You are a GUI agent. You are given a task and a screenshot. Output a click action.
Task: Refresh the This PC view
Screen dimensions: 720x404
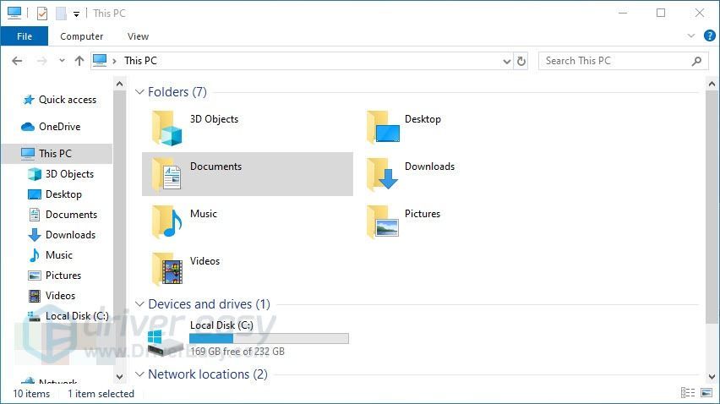[521, 61]
